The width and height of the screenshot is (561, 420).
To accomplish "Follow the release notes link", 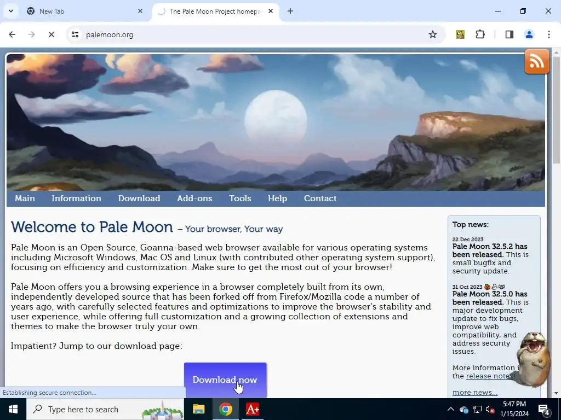I will pyautogui.click(x=489, y=376).
